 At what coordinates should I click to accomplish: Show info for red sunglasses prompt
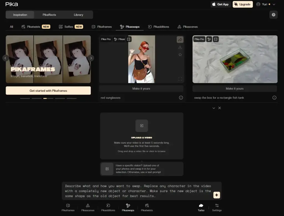coord(181,98)
